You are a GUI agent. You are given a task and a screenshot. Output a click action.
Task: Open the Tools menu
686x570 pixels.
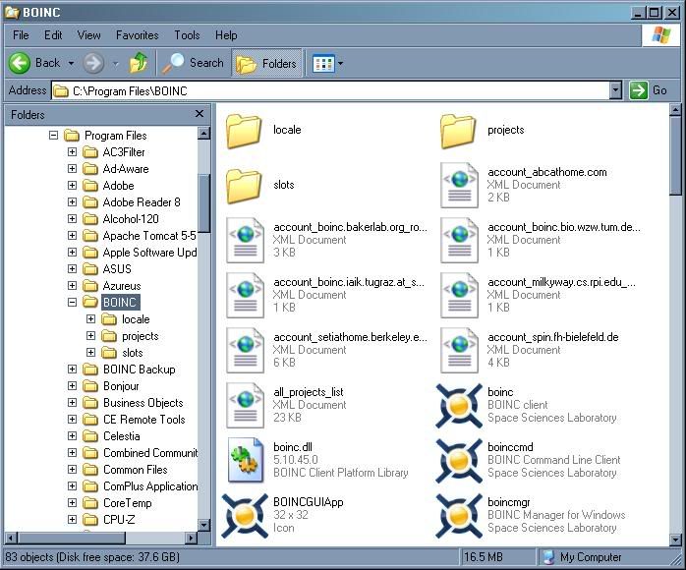click(187, 35)
